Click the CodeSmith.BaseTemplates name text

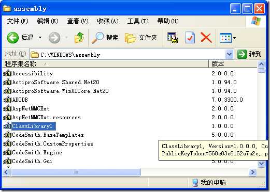click(48, 135)
